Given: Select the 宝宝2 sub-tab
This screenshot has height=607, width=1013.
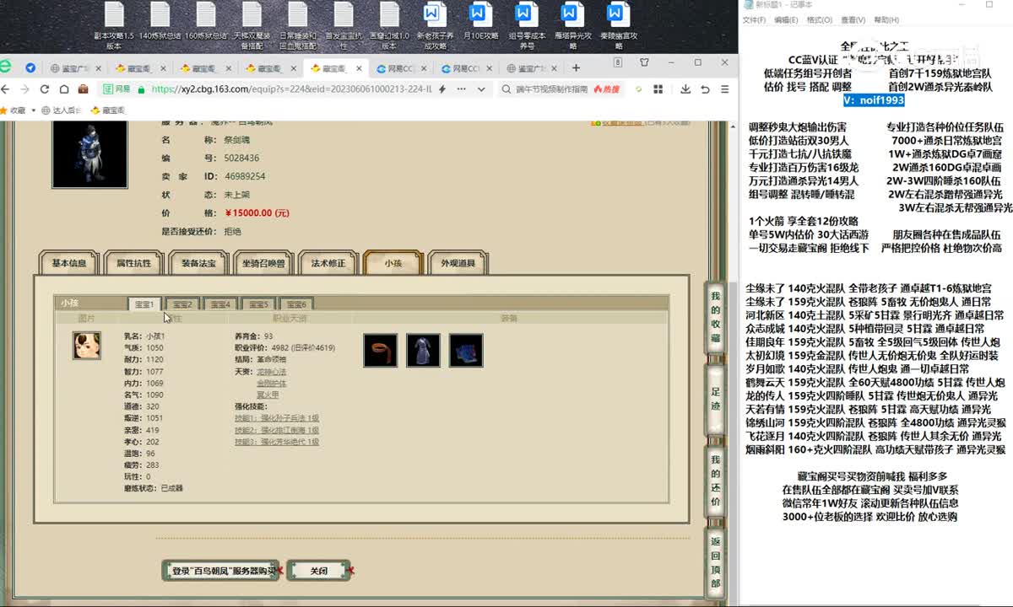Looking at the screenshot, I should tap(179, 304).
